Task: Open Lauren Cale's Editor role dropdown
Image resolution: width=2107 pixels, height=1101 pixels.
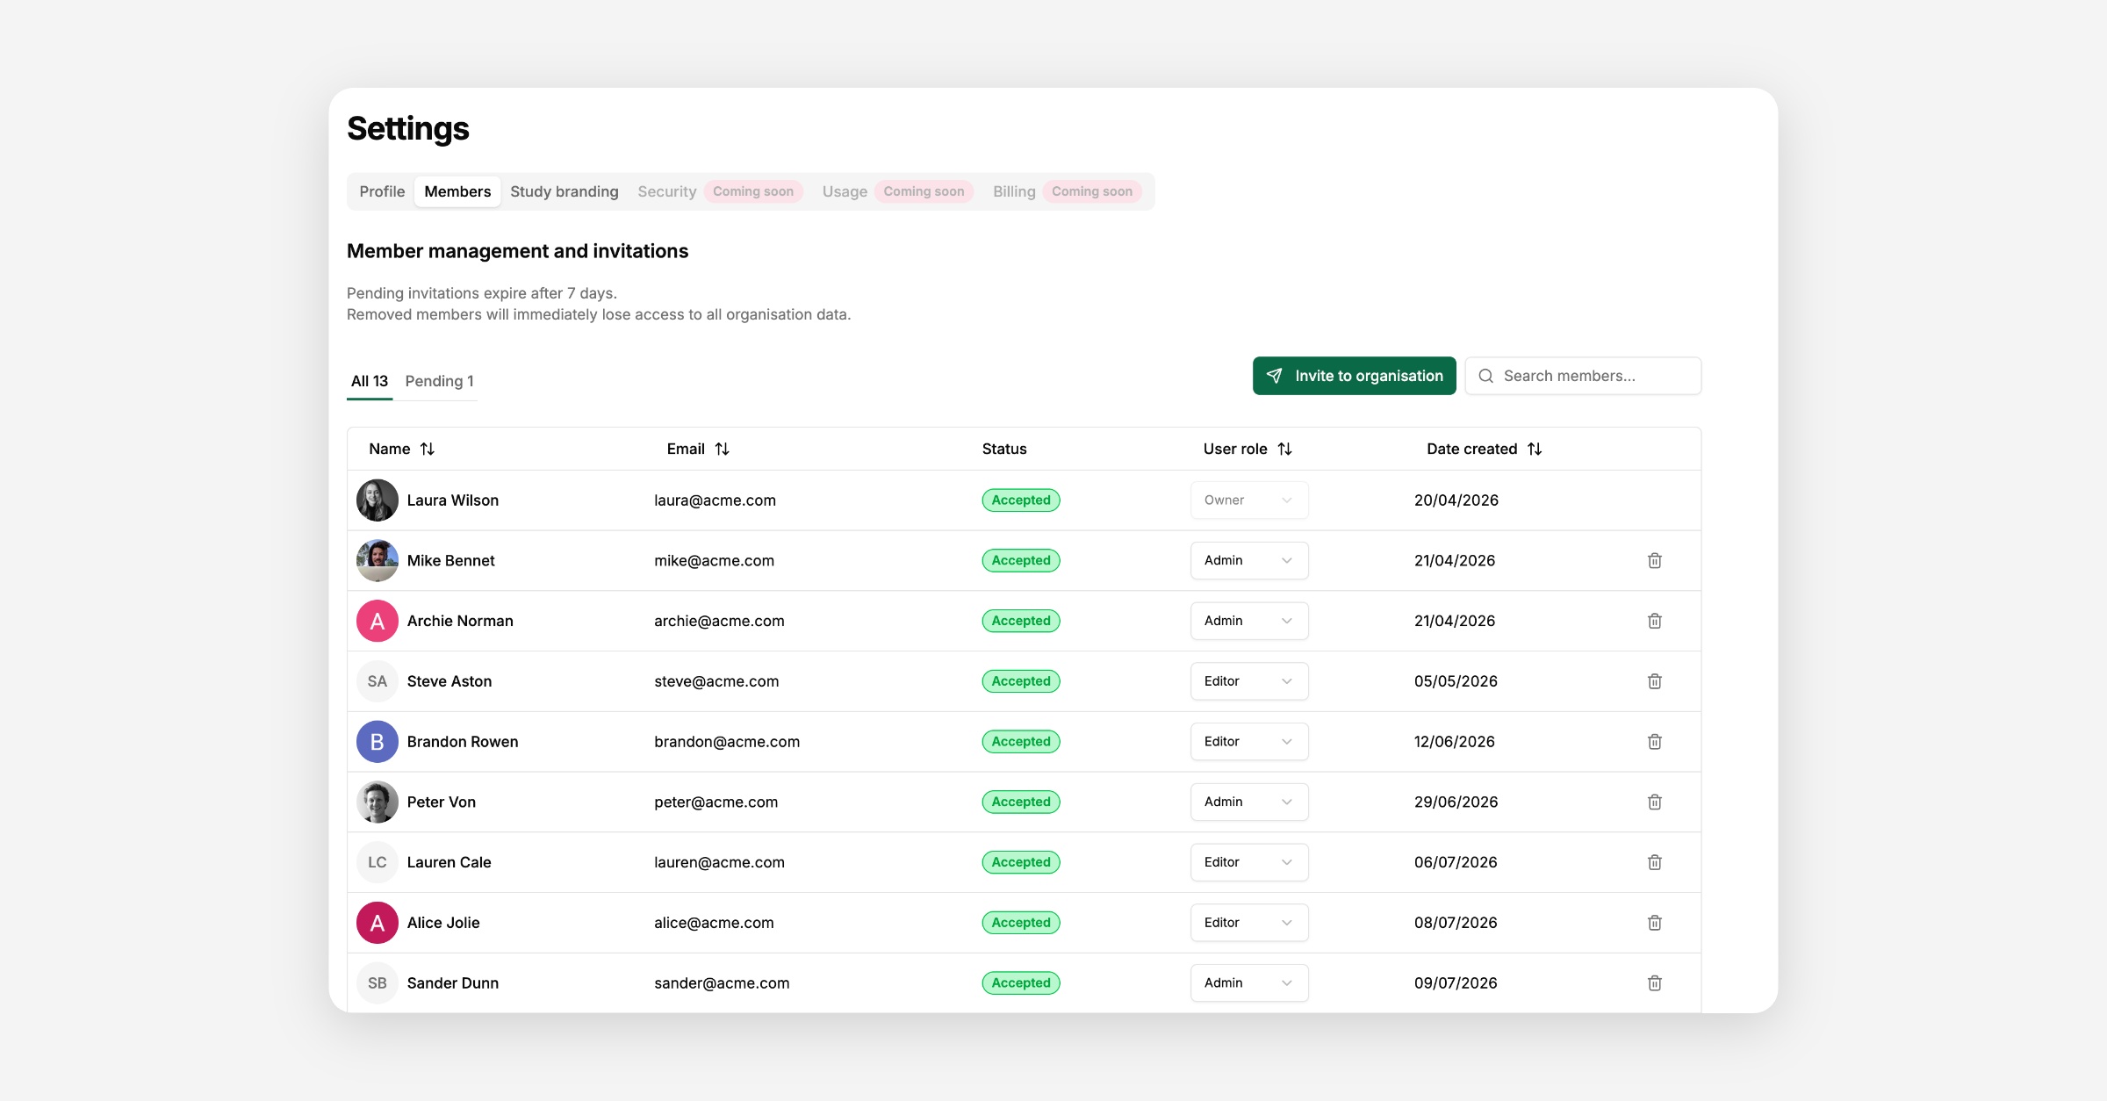Action: coord(1249,862)
